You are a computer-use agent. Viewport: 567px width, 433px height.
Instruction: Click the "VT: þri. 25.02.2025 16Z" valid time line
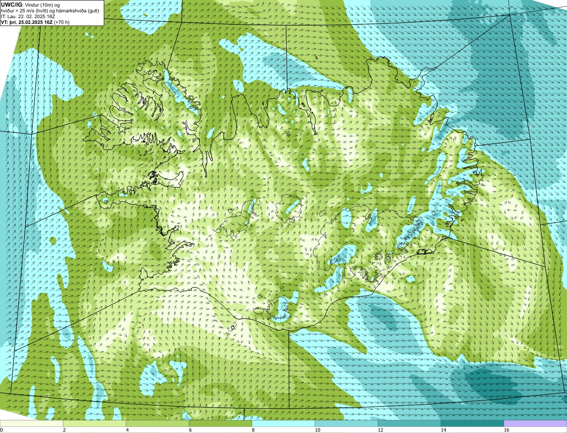(35, 22)
